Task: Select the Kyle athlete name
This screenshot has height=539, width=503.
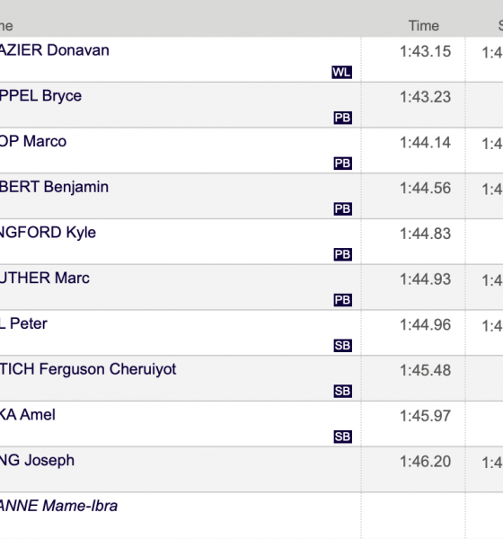Action: (48, 233)
